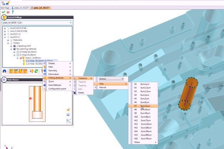
Task: Expand the Axis(0,342;0;0,94) node
Action: click(5, 28)
